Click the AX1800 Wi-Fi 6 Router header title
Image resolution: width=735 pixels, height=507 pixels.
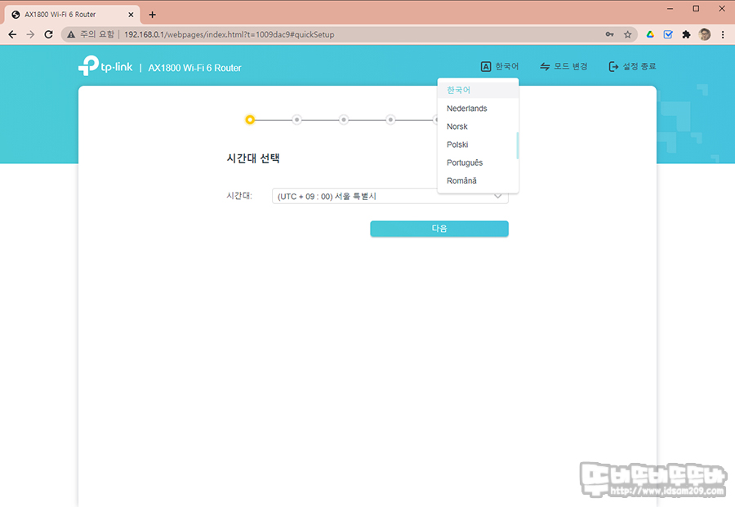194,68
